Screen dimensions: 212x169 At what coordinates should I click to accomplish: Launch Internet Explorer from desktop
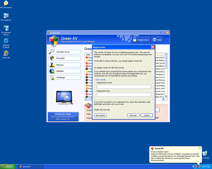point(6,41)
